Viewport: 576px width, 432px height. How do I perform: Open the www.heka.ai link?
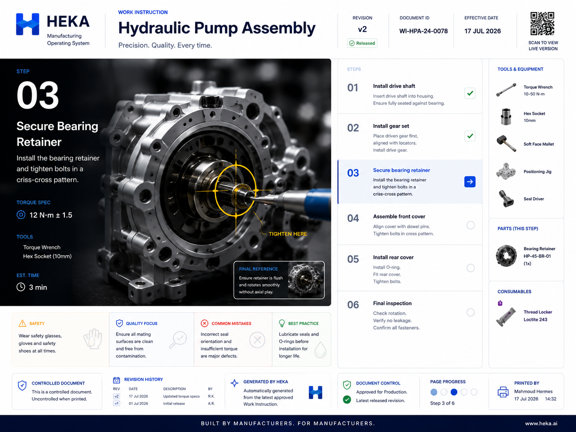[541, 423]
